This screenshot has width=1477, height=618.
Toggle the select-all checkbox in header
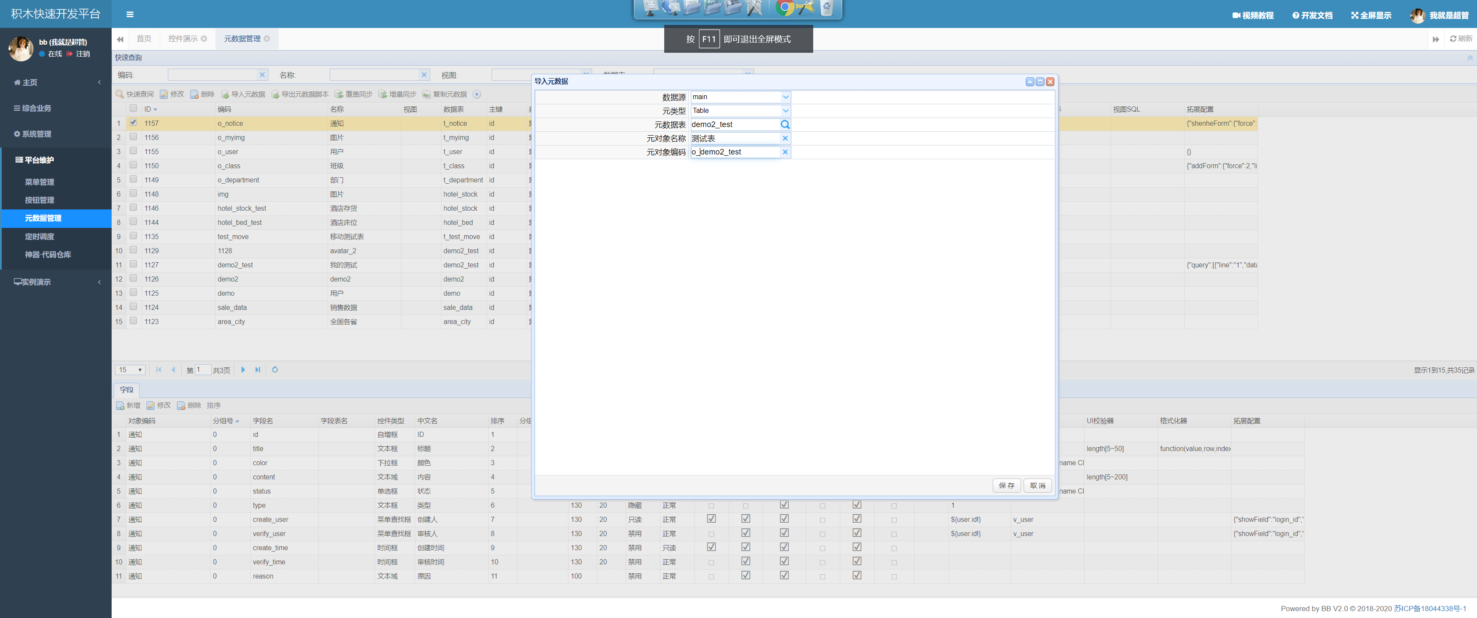[133, 108]
